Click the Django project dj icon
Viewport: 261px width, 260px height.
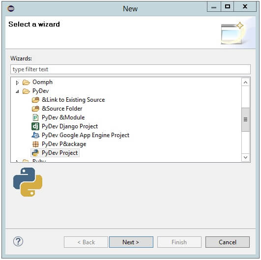(x=35, y=126)
